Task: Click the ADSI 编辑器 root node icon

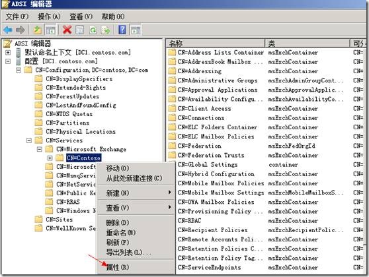Action: tap(7, 44)
